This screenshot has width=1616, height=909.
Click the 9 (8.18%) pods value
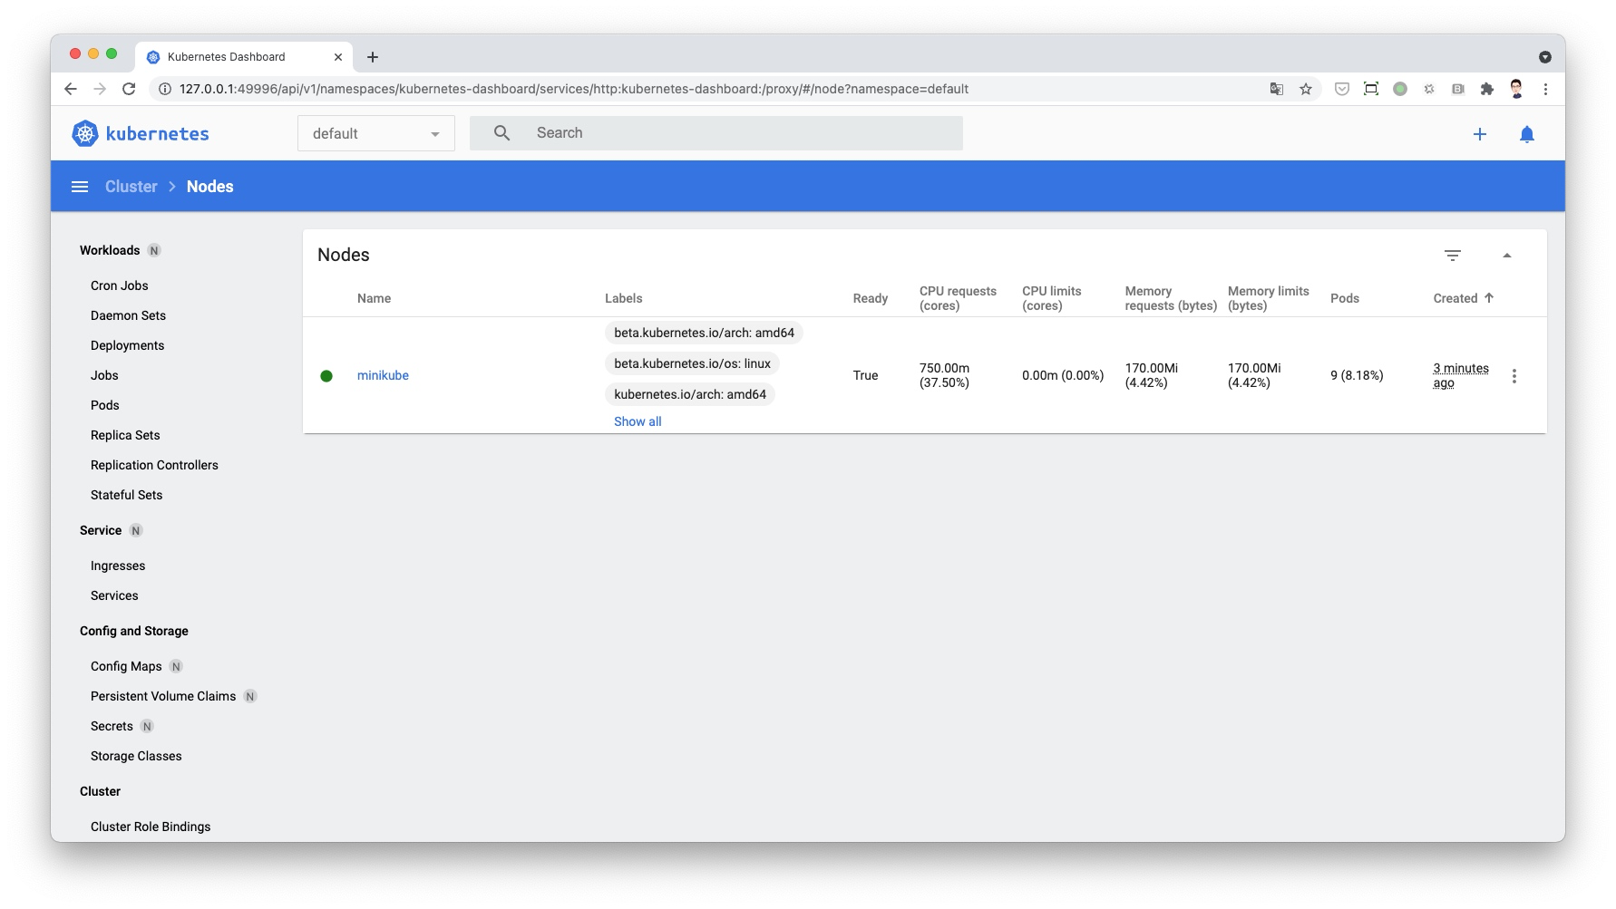[x=1357, y=375]
